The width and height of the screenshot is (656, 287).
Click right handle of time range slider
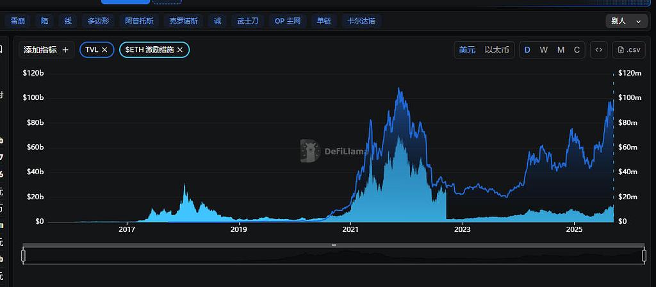pyautogui.click(x=643, y=256)
